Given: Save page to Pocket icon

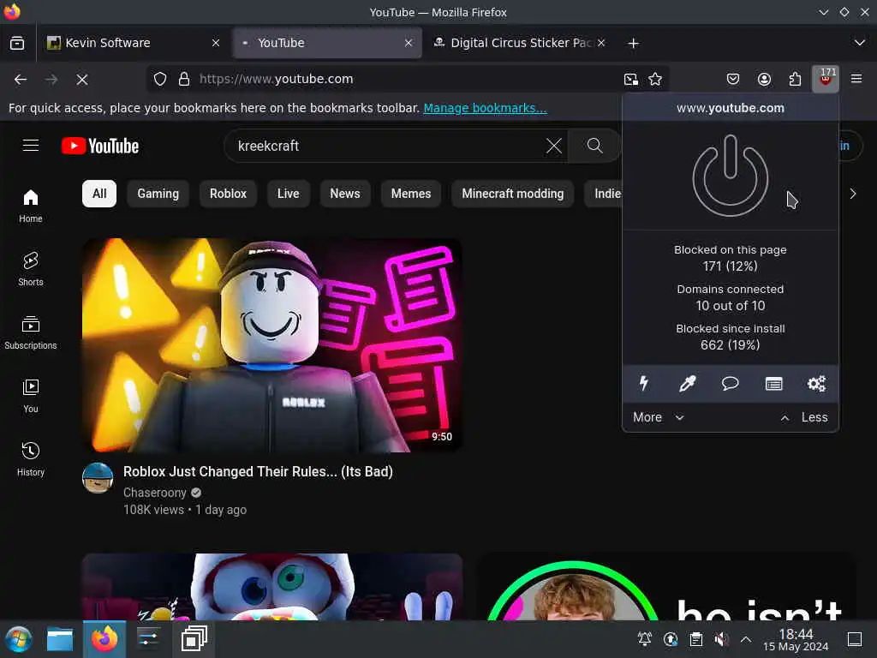Looking at the screenshot, I should click(733, 79).
